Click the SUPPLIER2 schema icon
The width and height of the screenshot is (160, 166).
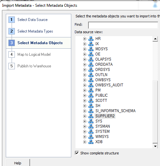91,116
